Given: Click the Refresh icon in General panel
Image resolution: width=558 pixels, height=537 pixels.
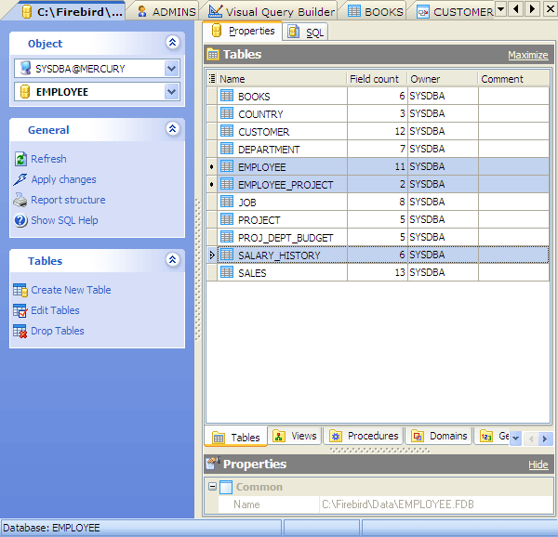Looking at the screenshot, I should coord(20,159).
